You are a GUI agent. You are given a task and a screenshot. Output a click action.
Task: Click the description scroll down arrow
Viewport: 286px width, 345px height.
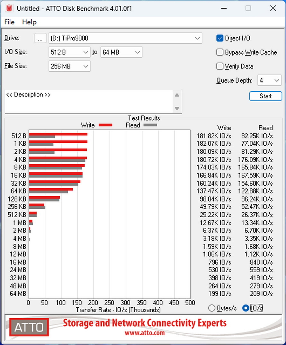point(177,108)
